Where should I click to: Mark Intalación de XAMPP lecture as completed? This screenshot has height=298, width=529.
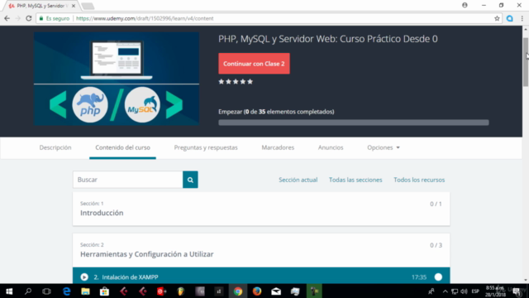click(438, 277)
